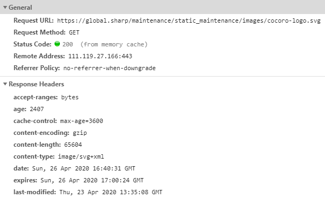This screenshot has width=325, height=198.
Task: Click the no-referrer-when-downgrade policy value
Action: [x=110, y=68]
